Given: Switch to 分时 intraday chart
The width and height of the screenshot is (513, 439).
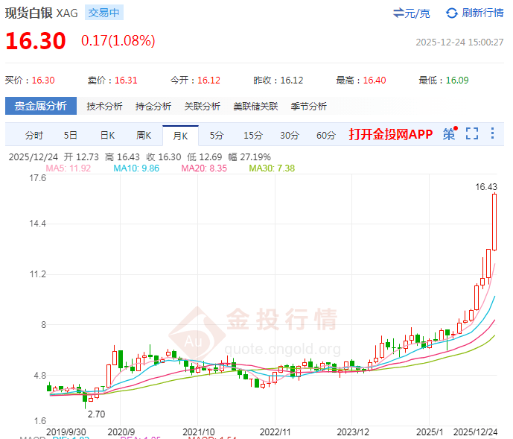Looking at the screenshot, I should [x=34, y=135].
